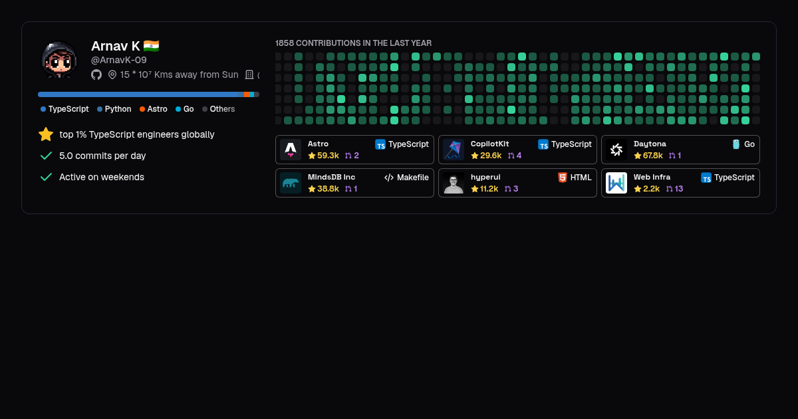Click the TypeScript legend color dot
The height and width of the screenshot is (419, 798).
[x=43, y=109]
